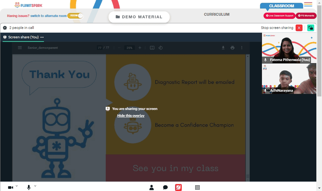Open Screen share three-dot options
This screenshot has height=191, width=322.
[42, 37]
